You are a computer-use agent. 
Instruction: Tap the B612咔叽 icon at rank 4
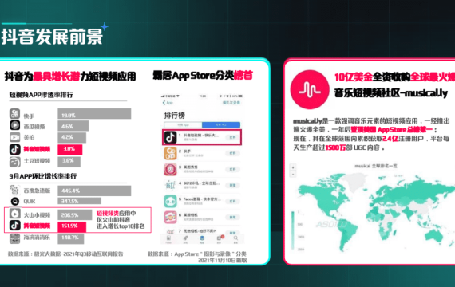170,185
